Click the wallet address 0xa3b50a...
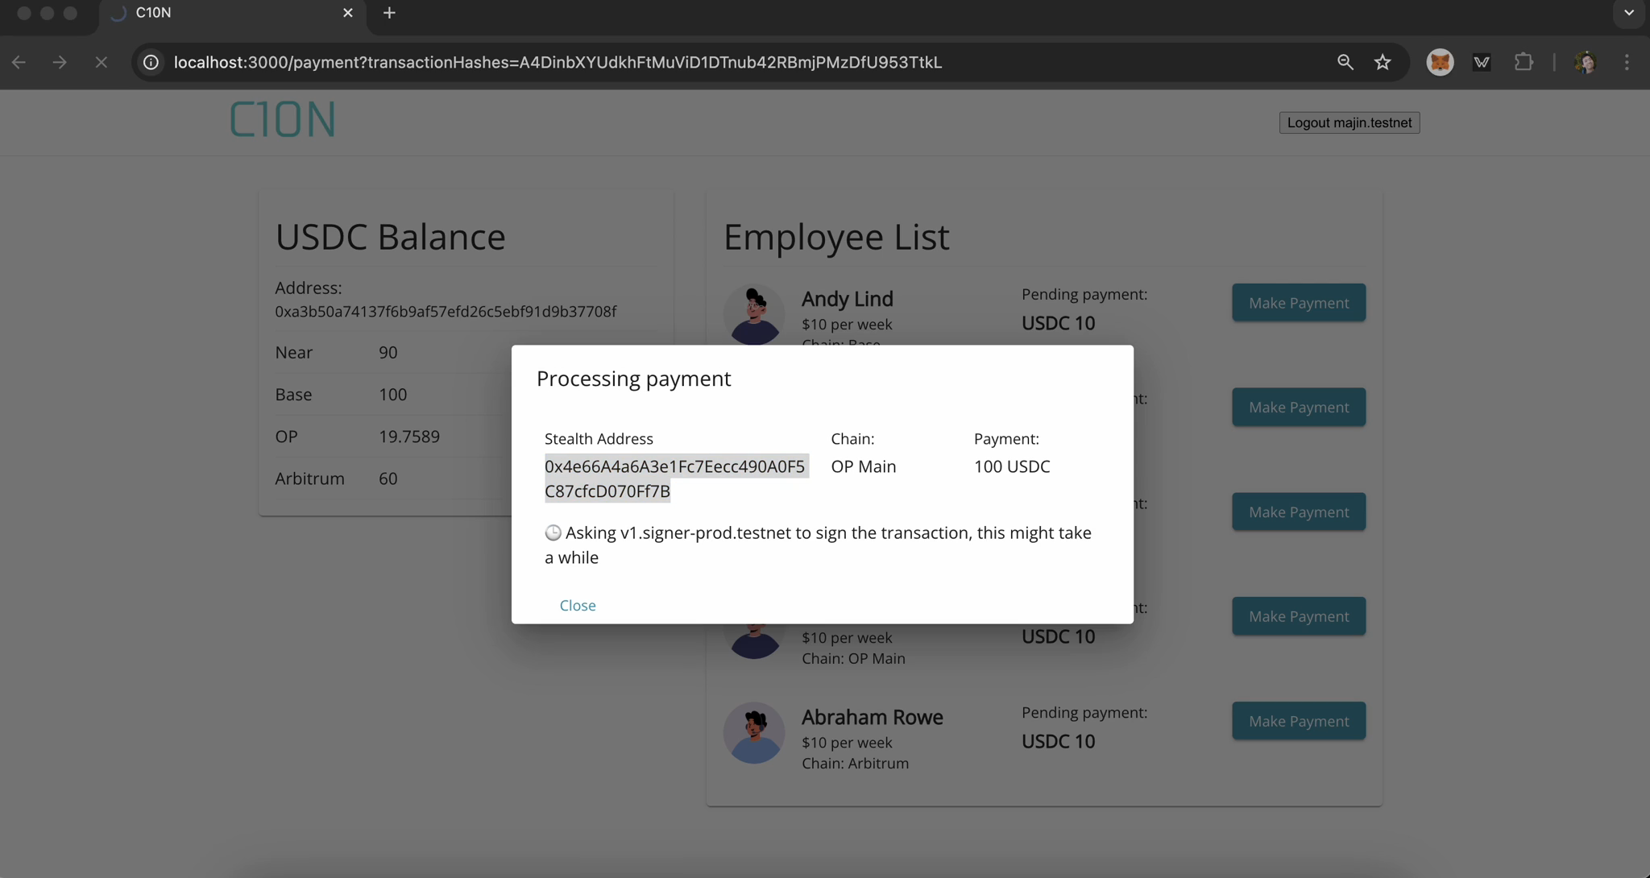 (x=446, y=312)
